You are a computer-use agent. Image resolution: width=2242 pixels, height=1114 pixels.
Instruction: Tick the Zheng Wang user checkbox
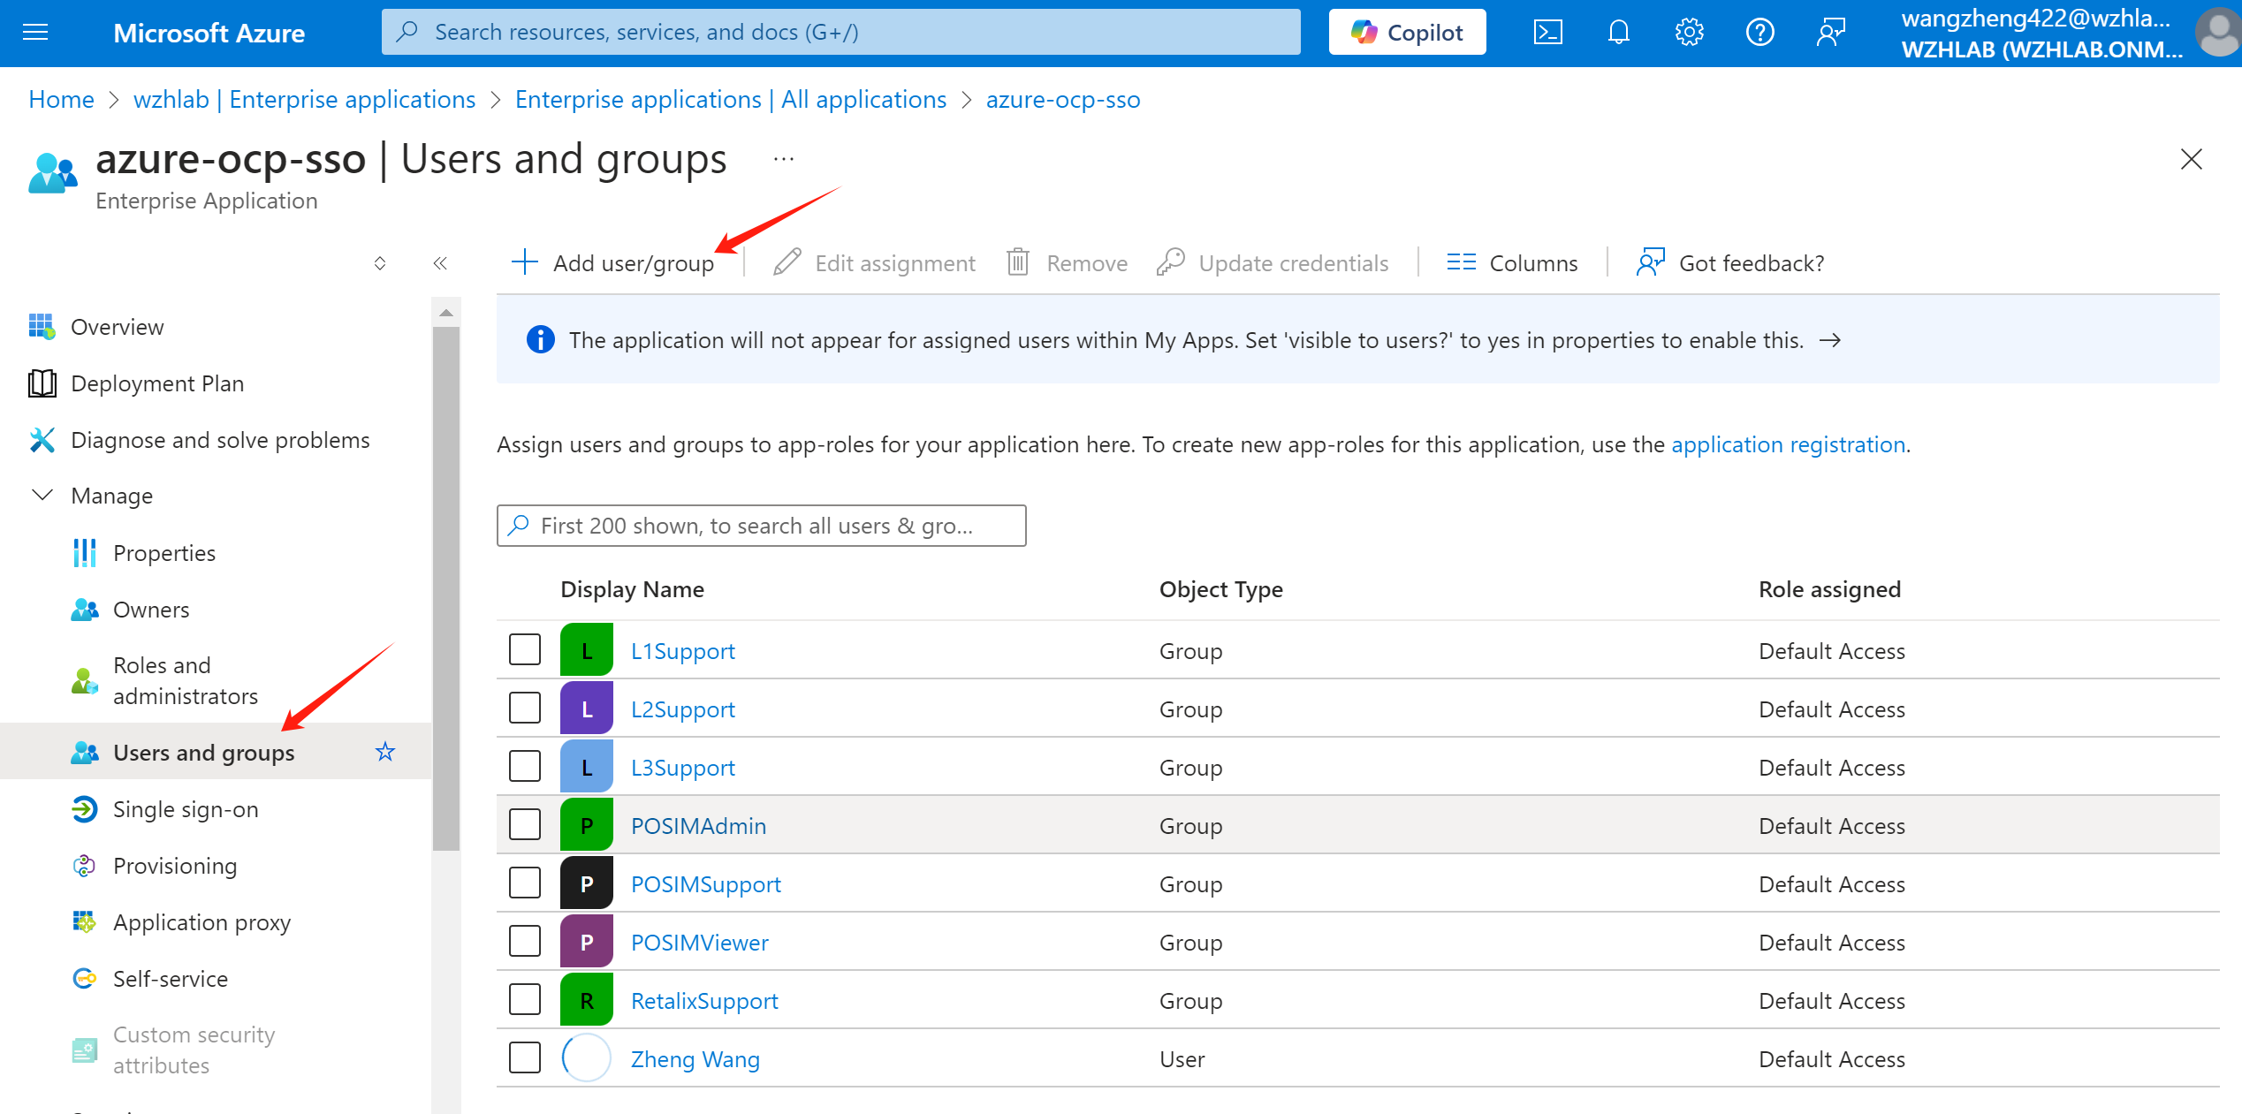coord(525,1058)
